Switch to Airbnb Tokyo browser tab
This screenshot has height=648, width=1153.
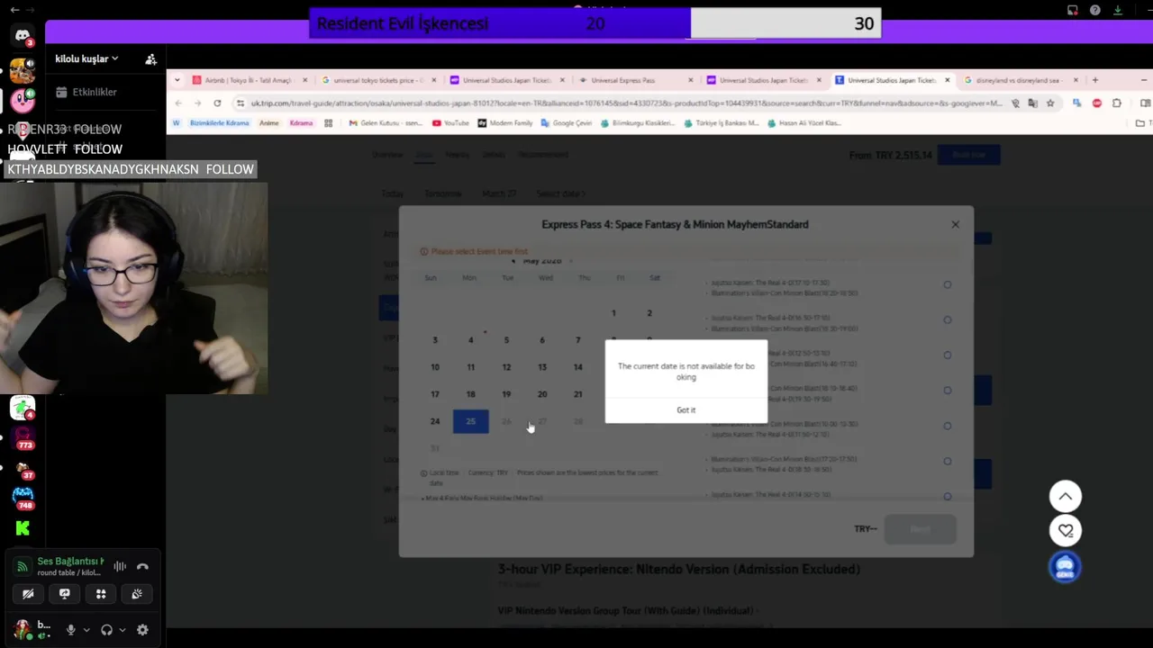pos(250,80)
